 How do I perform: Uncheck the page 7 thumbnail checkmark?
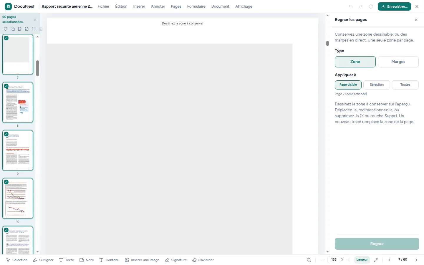(6, 38)
